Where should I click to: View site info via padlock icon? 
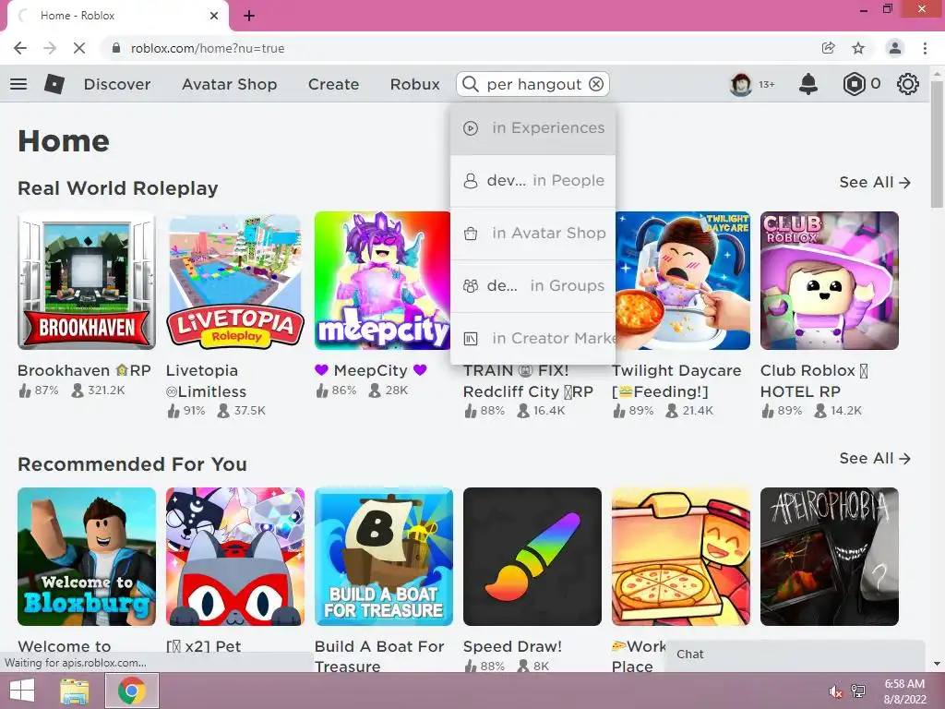click(116, 48)
